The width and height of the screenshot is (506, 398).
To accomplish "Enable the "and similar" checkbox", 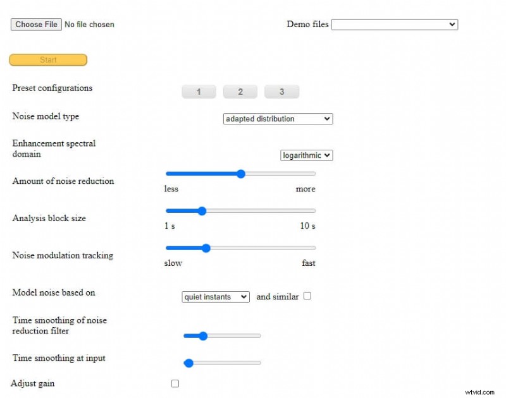I will click(x=307, y=296).
